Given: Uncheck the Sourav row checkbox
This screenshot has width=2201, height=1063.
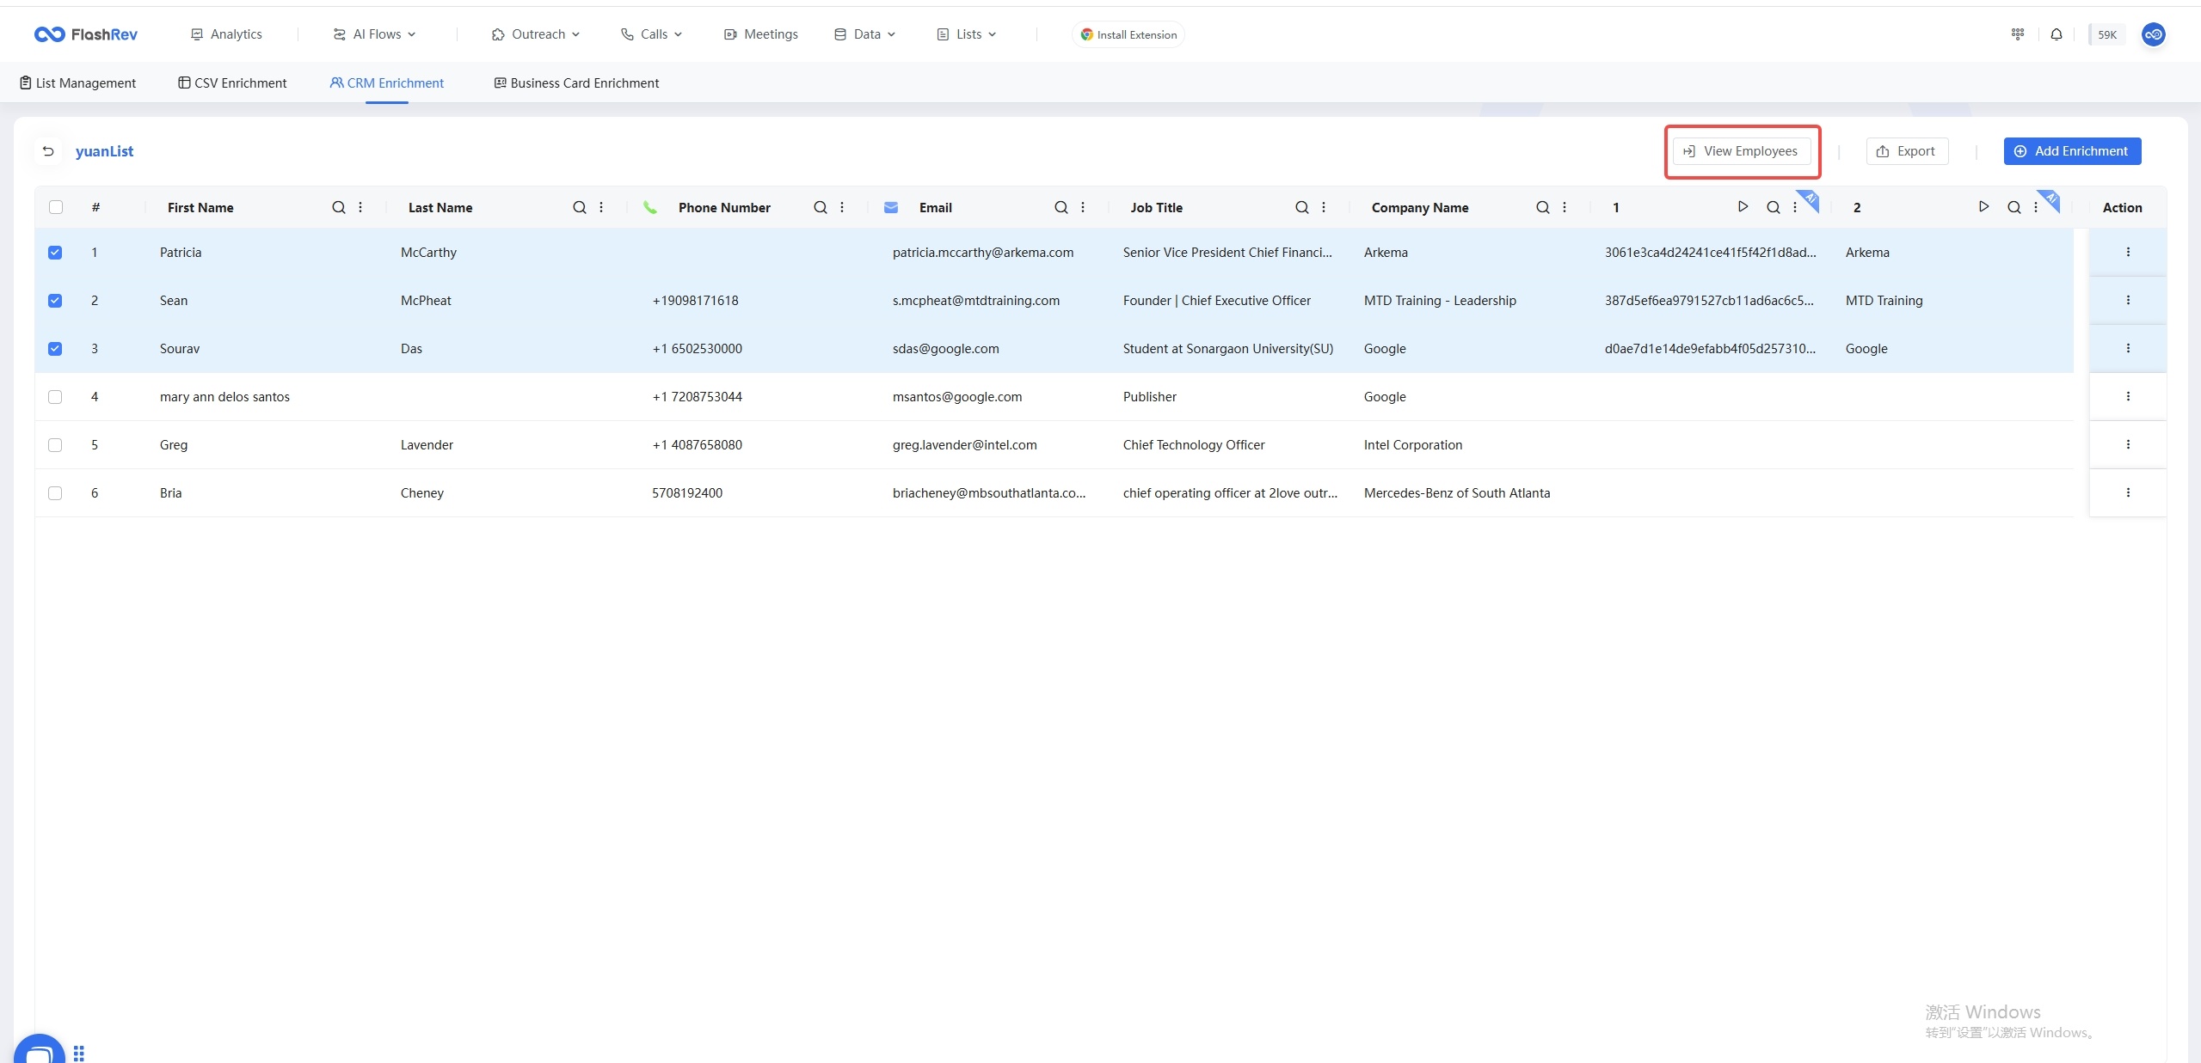Looking at the screenshot, I should coord(55,348).
